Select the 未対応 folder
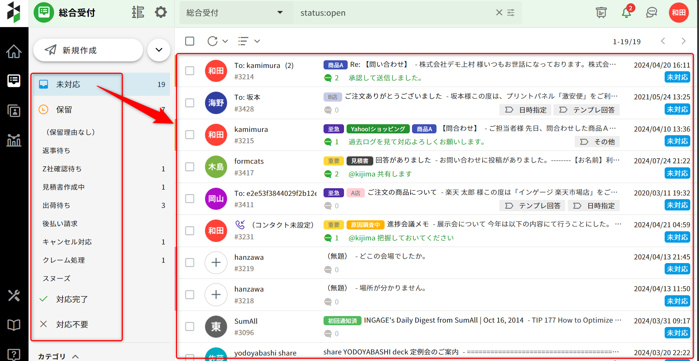699x361 pixels. (68, 84)
